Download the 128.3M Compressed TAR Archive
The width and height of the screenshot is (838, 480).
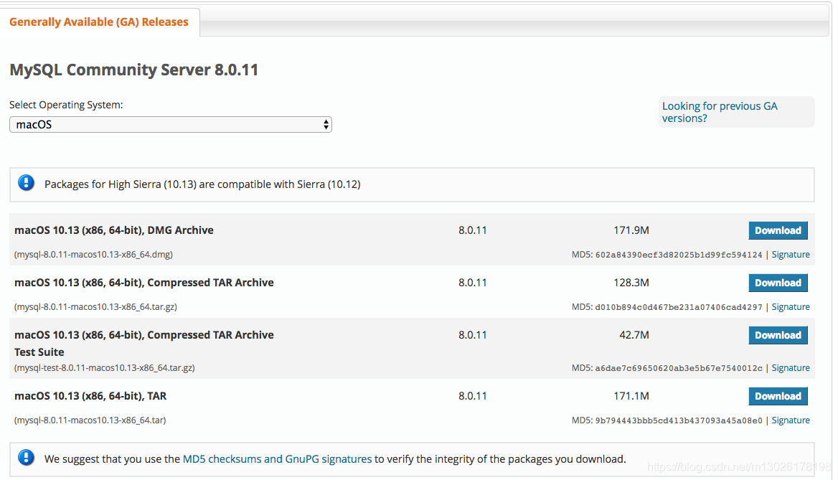pos(778,283)
